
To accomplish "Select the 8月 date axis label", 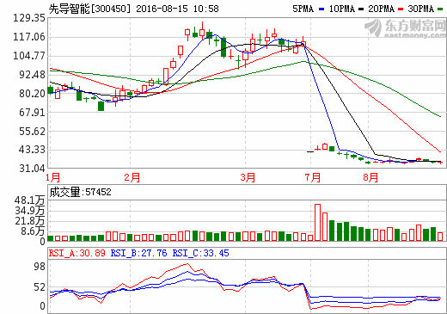I will tap(370, 178).
